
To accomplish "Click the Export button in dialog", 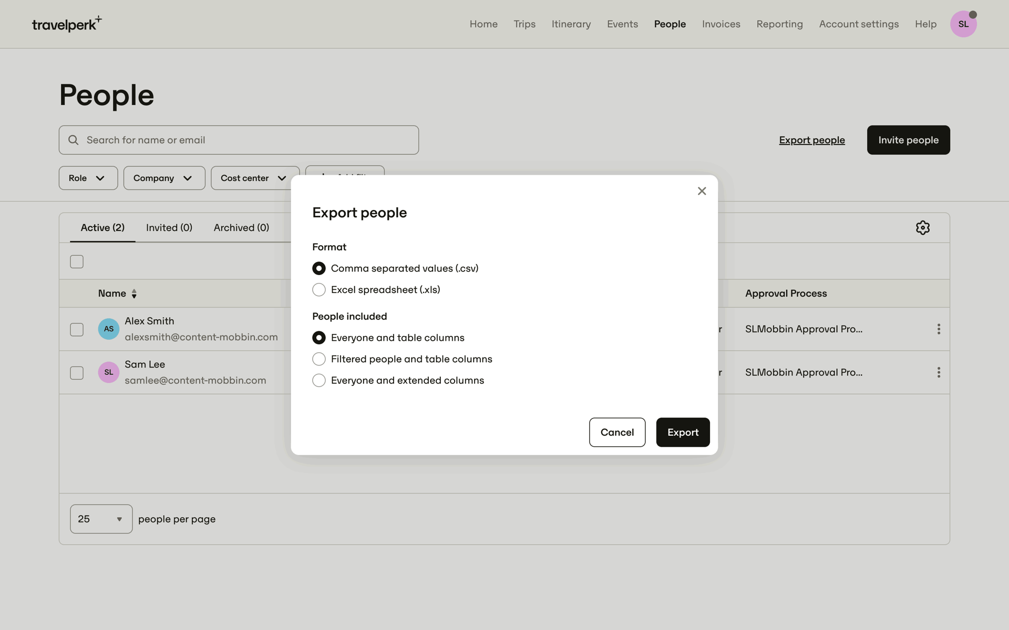I will click(683, 432).
